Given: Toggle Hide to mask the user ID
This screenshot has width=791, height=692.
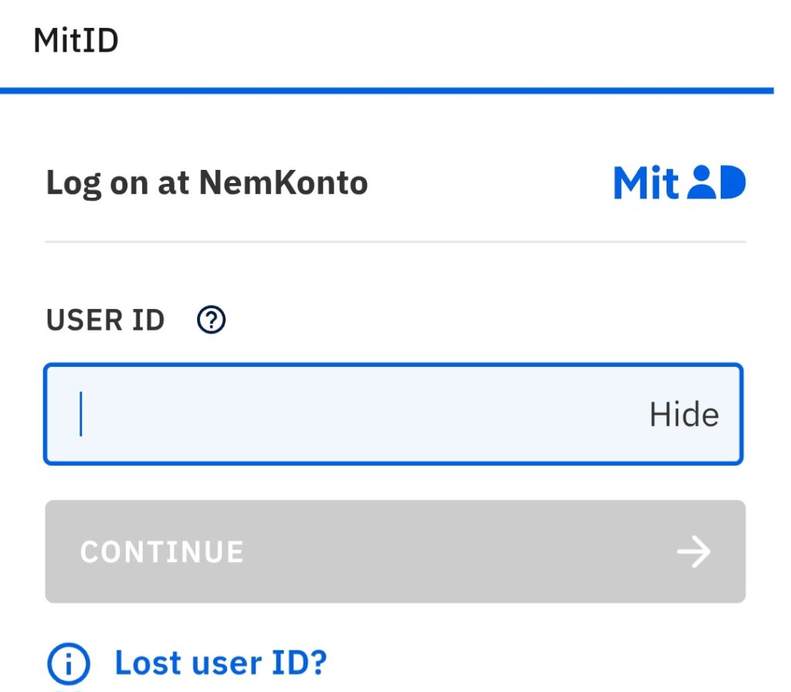Looking at the screenshot, I should pyautogui.click(x=683, y=415).
